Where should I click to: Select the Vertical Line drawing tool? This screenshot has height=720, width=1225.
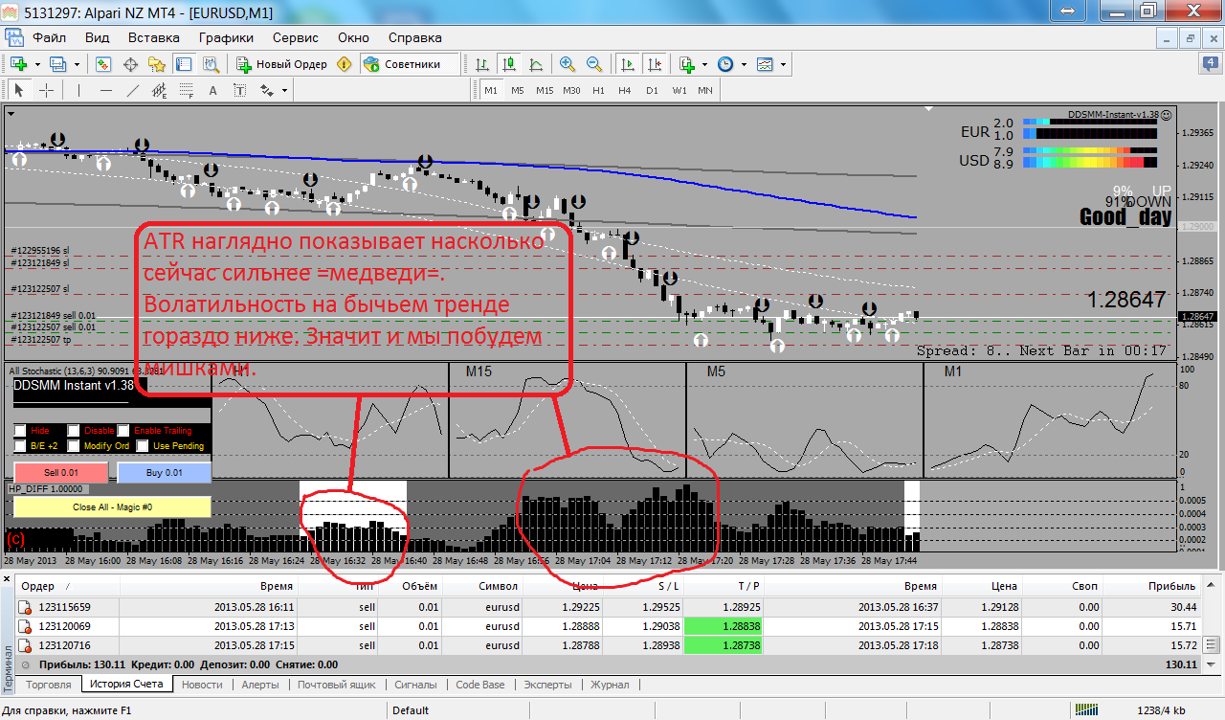click(x=79, y=90)
